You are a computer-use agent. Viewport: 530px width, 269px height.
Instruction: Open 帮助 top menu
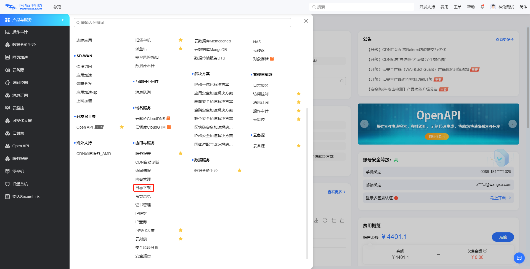pyautogui.click(x=471, y=7)
